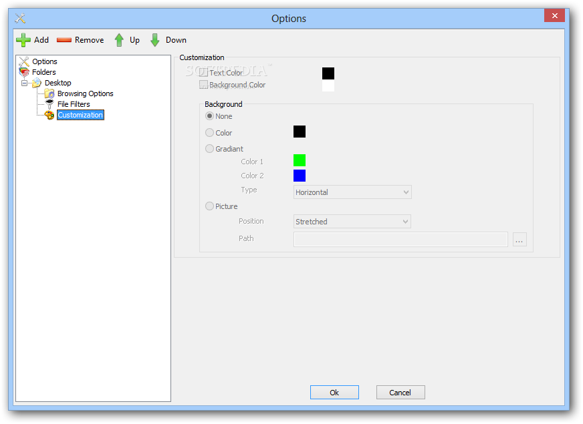This screenshot has width=583, height=424.
Task: Click the browse ellipsis button for Path
Action: coord(519,240)
